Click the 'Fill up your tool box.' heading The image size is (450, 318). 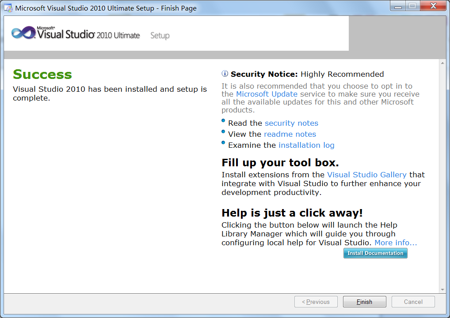(280, 163)
